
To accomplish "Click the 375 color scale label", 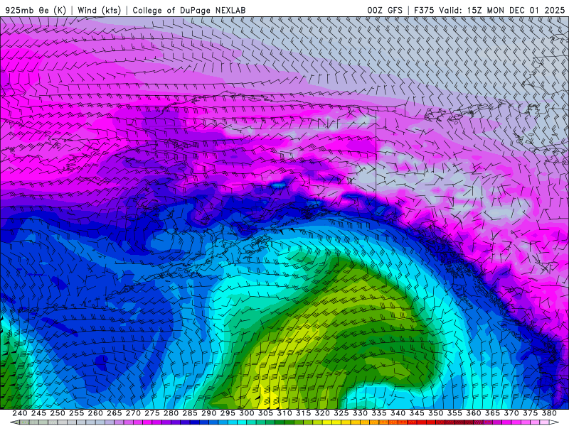I will point(530,413).
